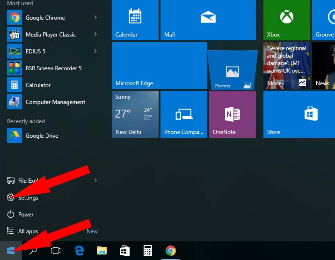Open the Store tile
This screenshot has width=335, height=260.
pos(299,114)
